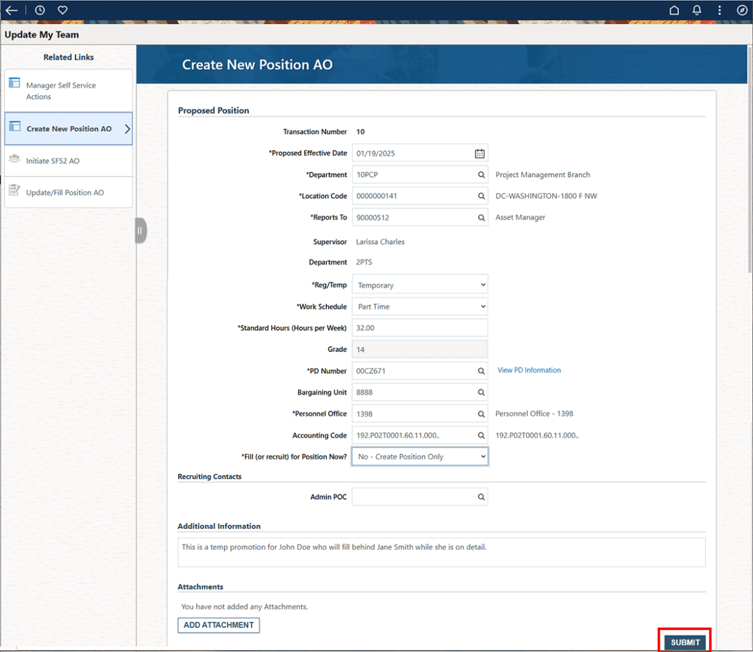Viewport: 753px width, 652px height.
Task: Click the heart icon to manage favorites
Action: pyautogui.click(x=62, y=10)
